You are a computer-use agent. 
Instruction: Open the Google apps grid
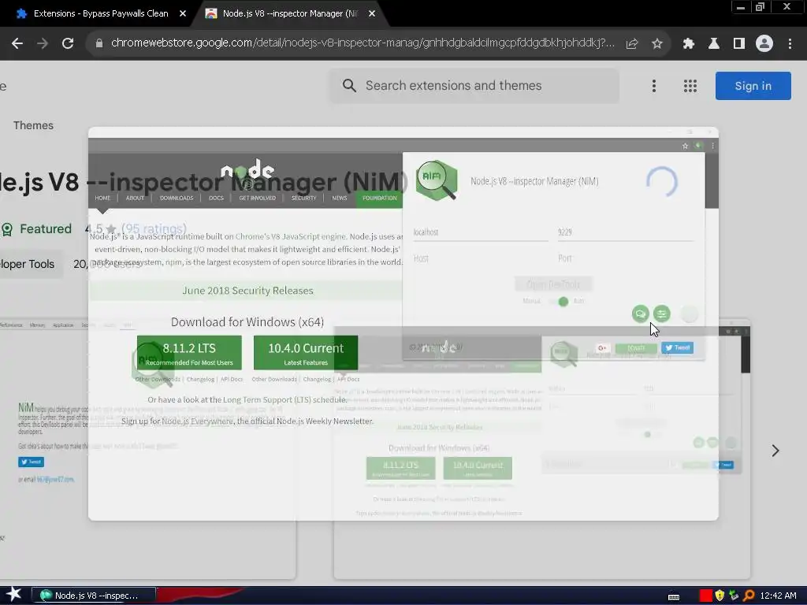pos(690,86)
